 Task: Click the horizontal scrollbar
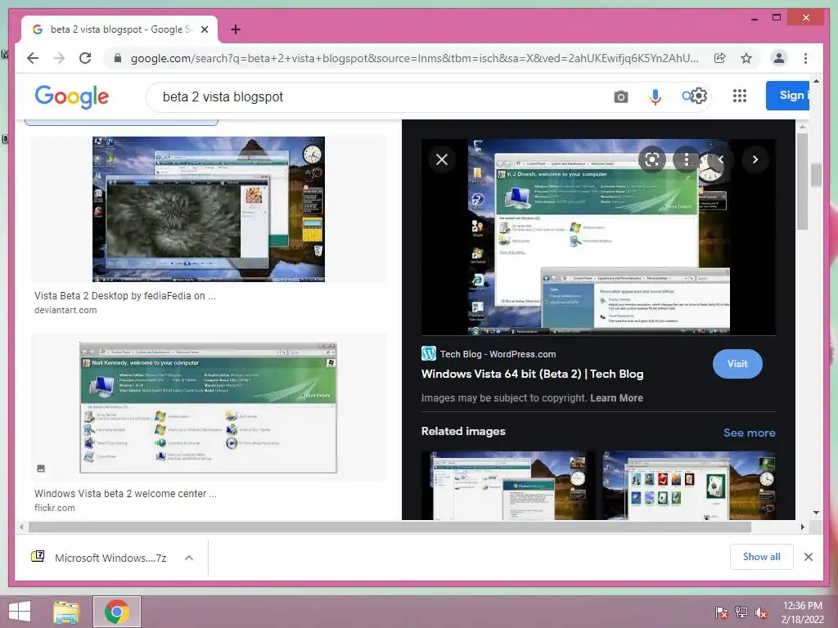390,527
